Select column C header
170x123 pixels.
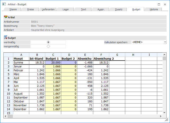[x=53, y=54]
